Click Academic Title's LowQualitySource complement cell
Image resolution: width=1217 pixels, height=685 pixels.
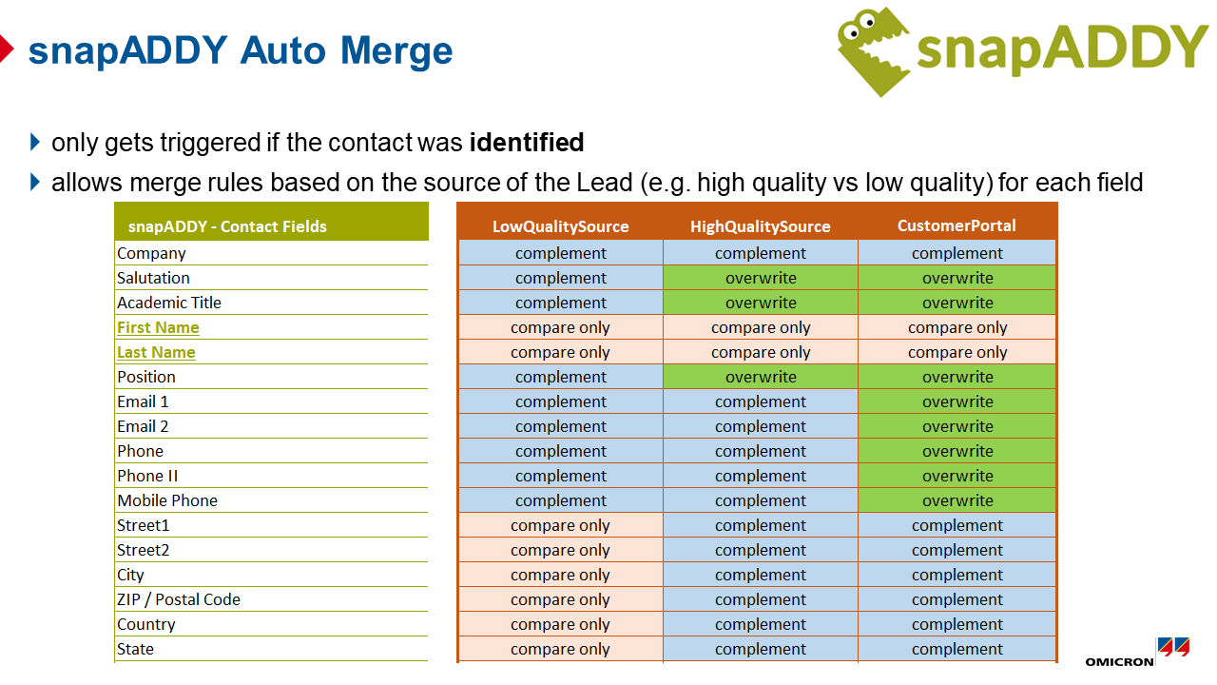(x=561, y=303)
